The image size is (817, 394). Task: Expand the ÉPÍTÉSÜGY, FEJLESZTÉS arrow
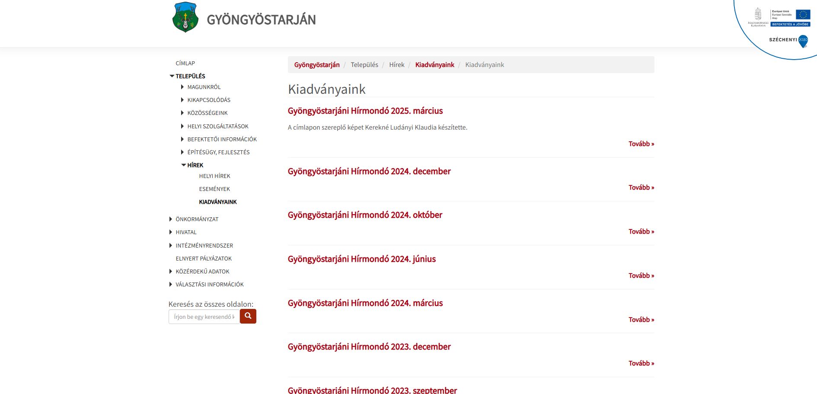pos(182,152)
